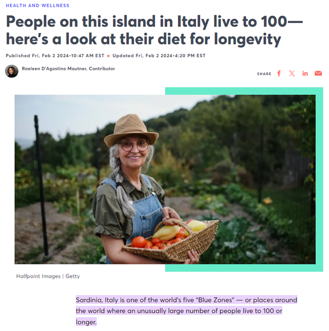Open the hero photo of the woman gardener

(165, 179)
